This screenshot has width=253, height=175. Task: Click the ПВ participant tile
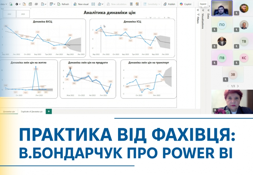pos(222,58)
